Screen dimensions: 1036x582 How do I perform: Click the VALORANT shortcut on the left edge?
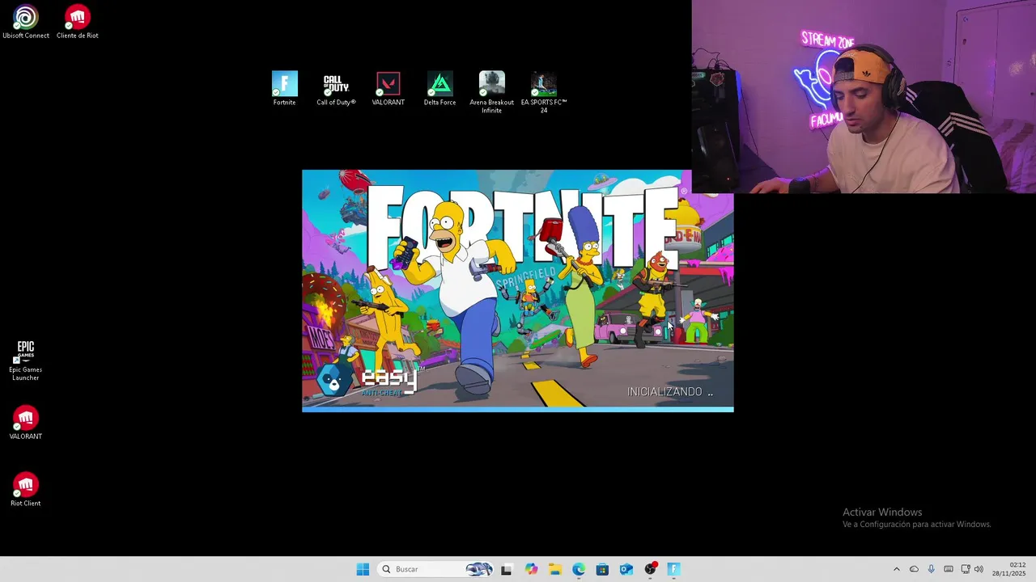(25, 423)
